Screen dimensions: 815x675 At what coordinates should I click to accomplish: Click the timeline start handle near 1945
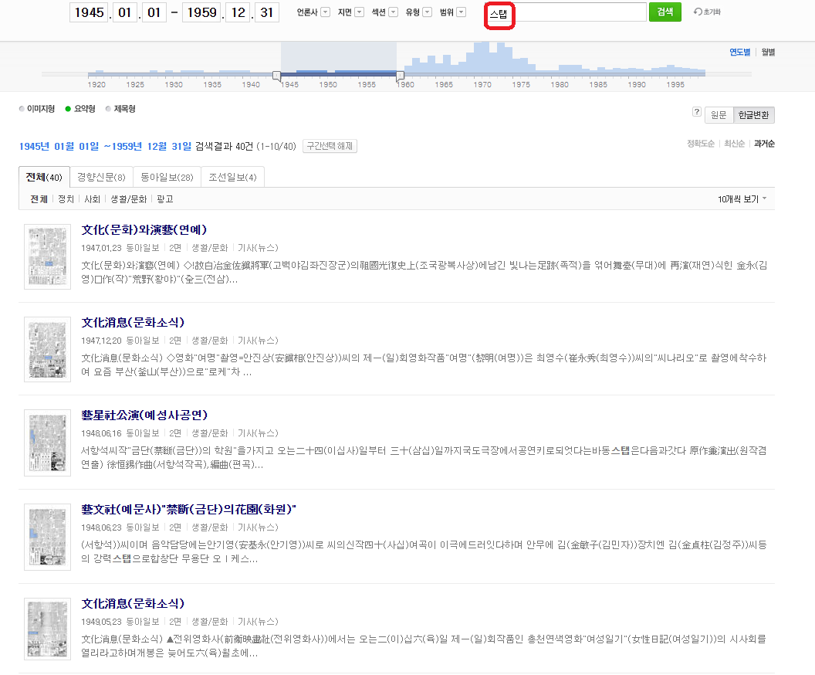(x=277, y=76)
